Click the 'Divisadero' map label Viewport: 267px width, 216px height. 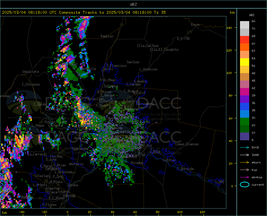point(145,104)
